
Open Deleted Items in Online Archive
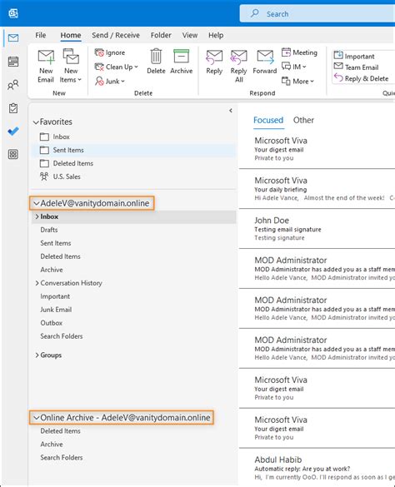point(133,431)
